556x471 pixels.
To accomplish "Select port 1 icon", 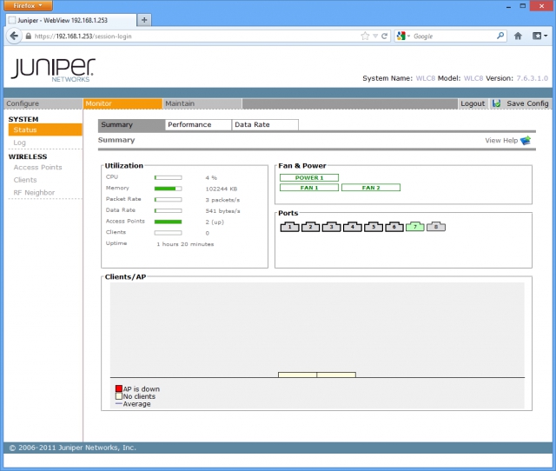I will (289, 227).
